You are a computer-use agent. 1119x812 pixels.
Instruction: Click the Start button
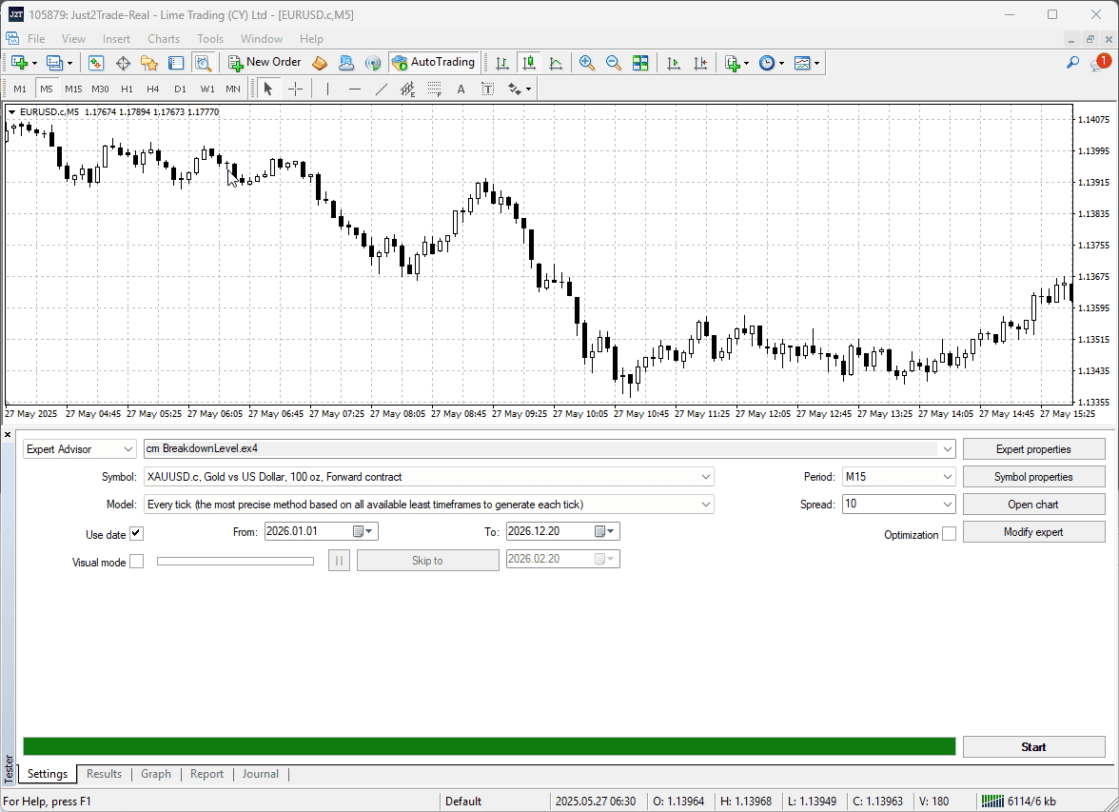(x=1033, y=746)
